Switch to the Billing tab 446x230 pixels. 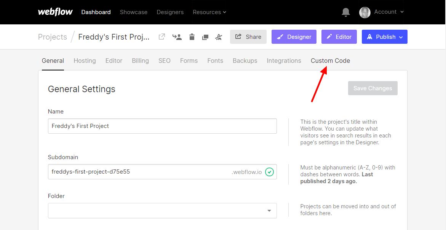click(x=140, y=61)
